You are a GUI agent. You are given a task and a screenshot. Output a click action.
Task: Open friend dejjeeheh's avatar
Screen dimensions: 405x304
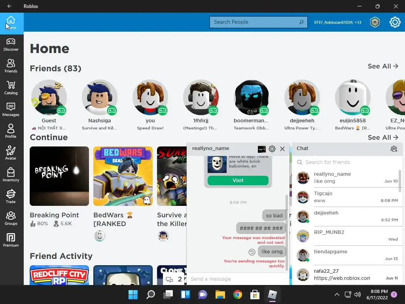[302, 97]
